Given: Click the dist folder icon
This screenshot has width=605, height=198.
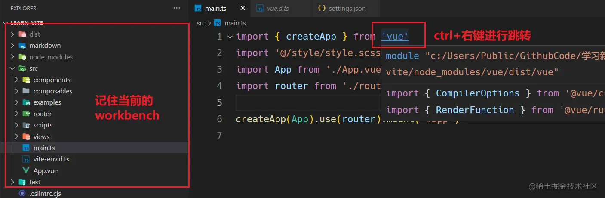Looking at the screenshot, I should (22, 34).
